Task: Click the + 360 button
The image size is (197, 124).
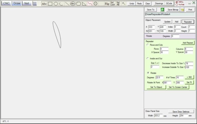Action: [x=189, y=77]
